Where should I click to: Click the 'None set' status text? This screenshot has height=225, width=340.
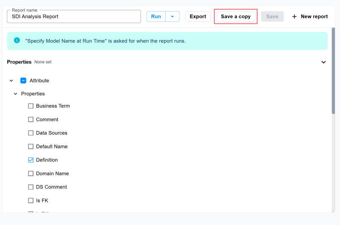coord(43,62)
